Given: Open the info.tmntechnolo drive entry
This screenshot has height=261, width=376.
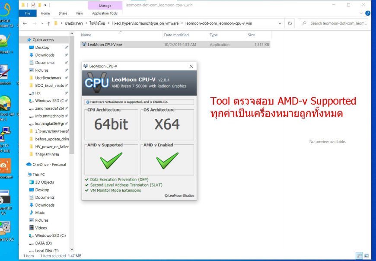Looking at the screenshot, I should (x=49, y=116).
